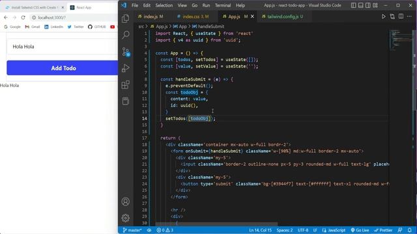Open Source Control view with pending changes
Image resolution: width=417 pixels, height=234 pixels.
click(x=126, y=51)
